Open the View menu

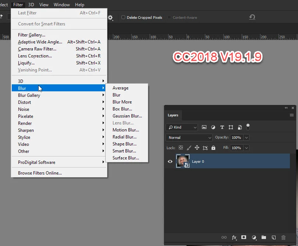pyautogui.click(x=44, y=4)
